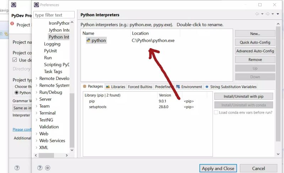This screenshot has height=173, width=284.
Task: Switch to String Substitution Variables tab
Action: pos(231,87)
